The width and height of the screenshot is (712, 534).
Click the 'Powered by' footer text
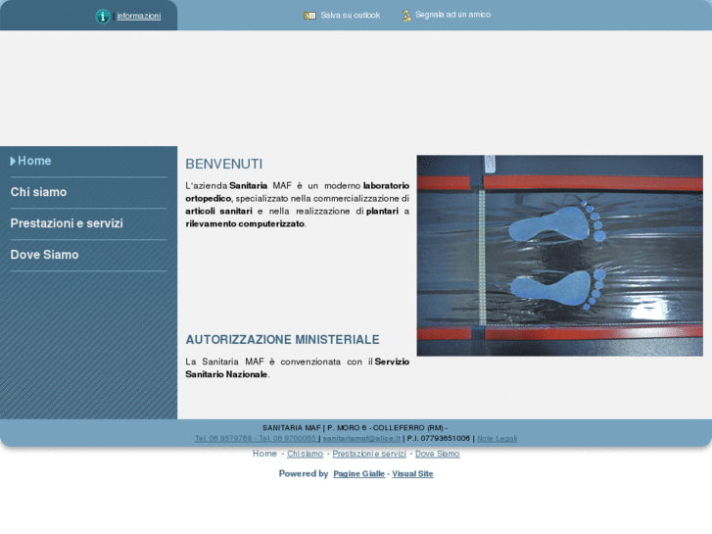[304, 474]
